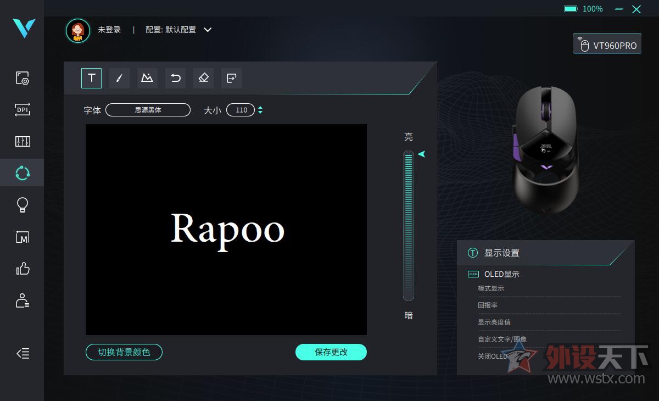This screenshot has height=401, width=659.
Task: Select 关闭OLED option
Action: coord(493,357)
